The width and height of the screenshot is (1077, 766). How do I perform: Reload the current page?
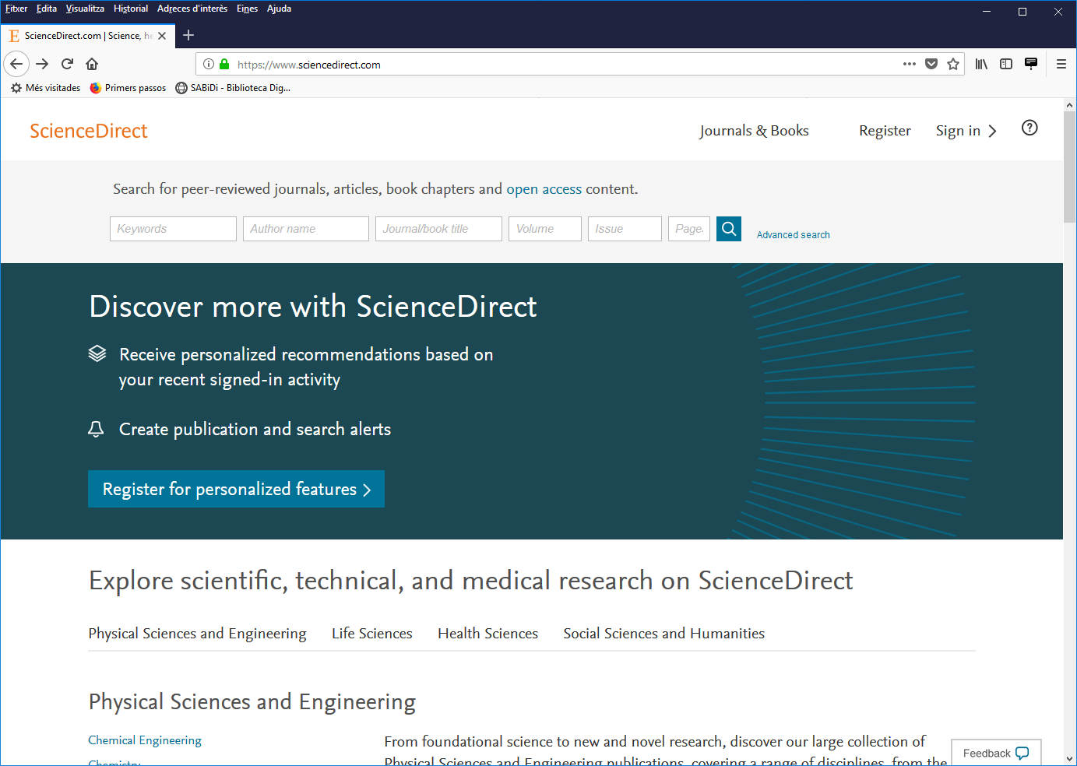coord(67,64)
